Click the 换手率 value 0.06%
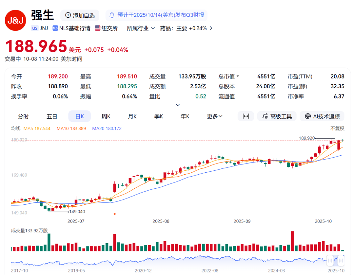Viewport: 354px width, 275px height. click(x=60, y=96)
